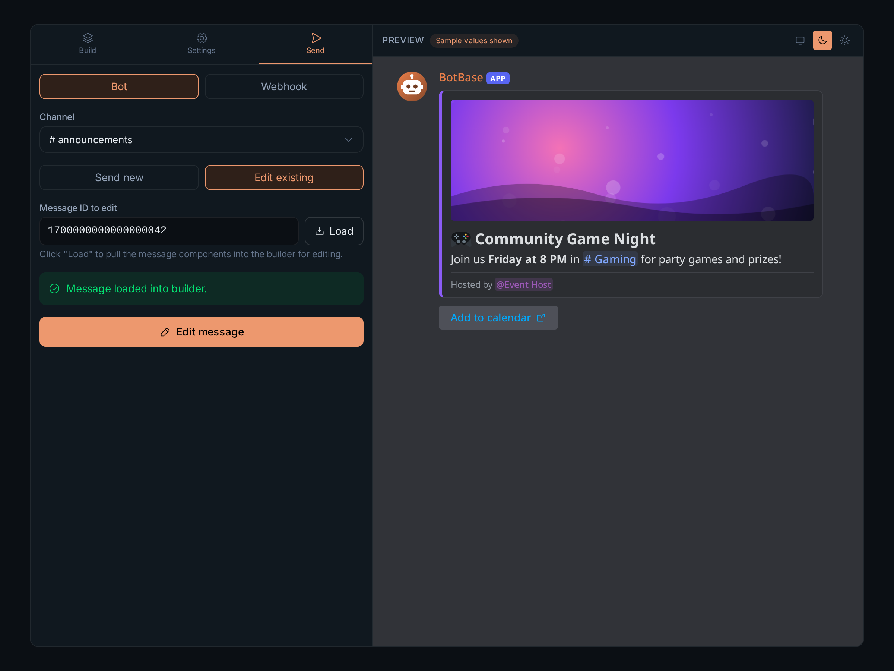
Task: Click the PREVIEW label
Action: coord(403,40)
